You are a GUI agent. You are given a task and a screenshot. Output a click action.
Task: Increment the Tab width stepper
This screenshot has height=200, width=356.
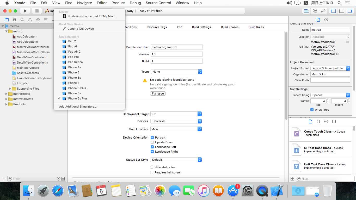coord(328,100)
